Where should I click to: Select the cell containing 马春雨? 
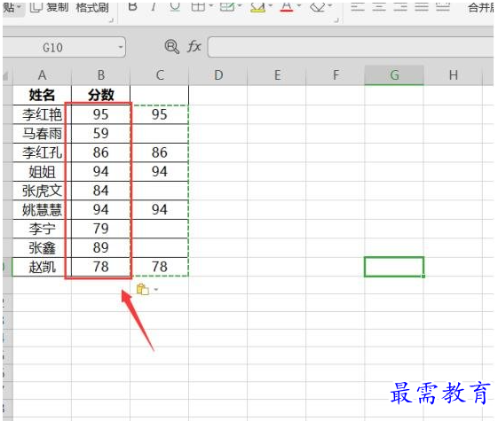pos(43,134)
